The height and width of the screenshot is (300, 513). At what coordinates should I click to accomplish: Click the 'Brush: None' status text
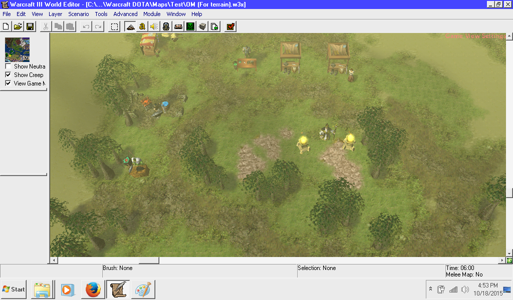click(x=117, y=268)
